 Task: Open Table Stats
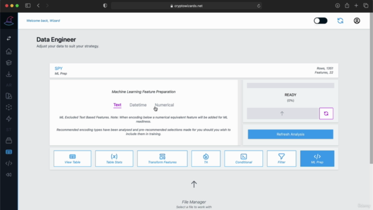(x=114, y=159)
